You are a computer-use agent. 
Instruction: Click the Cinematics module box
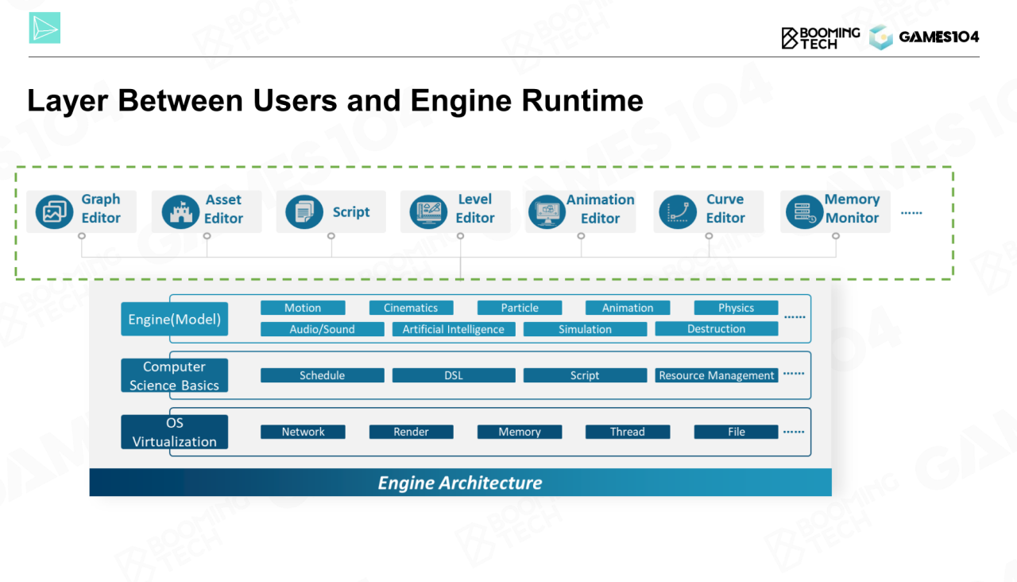pyautogui.click(x=411, y=308)
